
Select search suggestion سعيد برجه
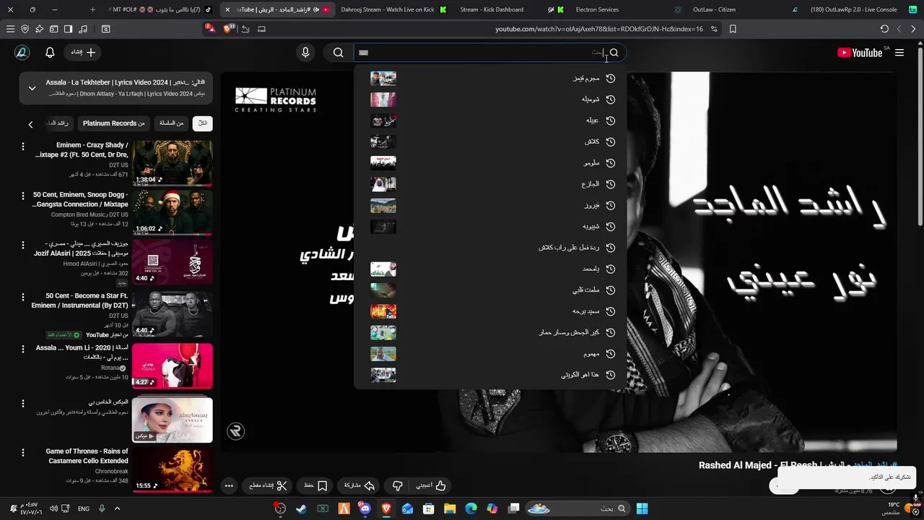[491, 311]
